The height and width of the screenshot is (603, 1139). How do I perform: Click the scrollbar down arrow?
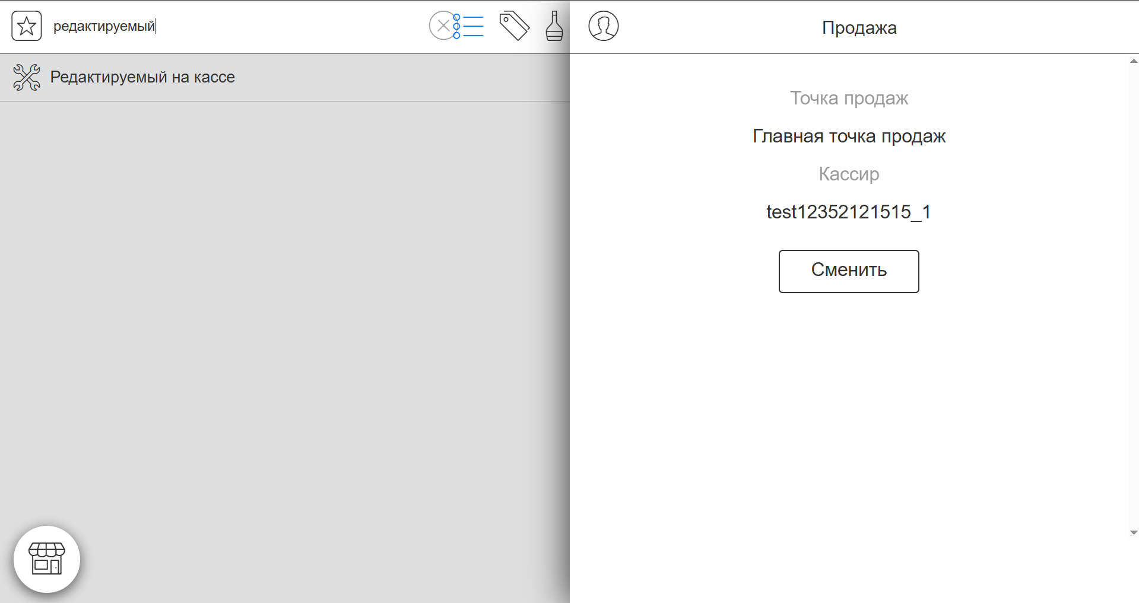[x=1134, y=532]
